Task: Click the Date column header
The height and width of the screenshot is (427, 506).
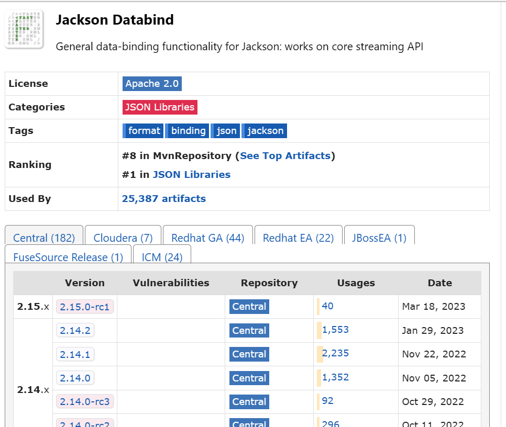Action: (440, 283)
